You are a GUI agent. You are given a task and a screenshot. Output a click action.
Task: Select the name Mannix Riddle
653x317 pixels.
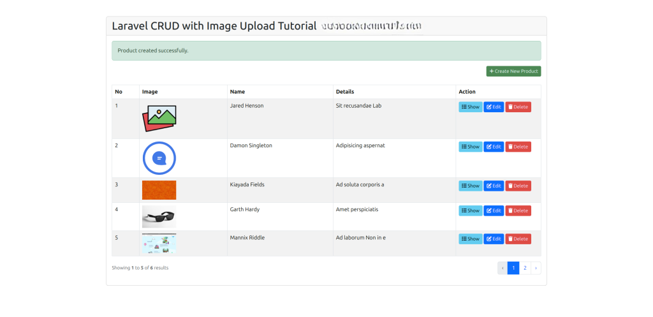[x=247, y=238]
